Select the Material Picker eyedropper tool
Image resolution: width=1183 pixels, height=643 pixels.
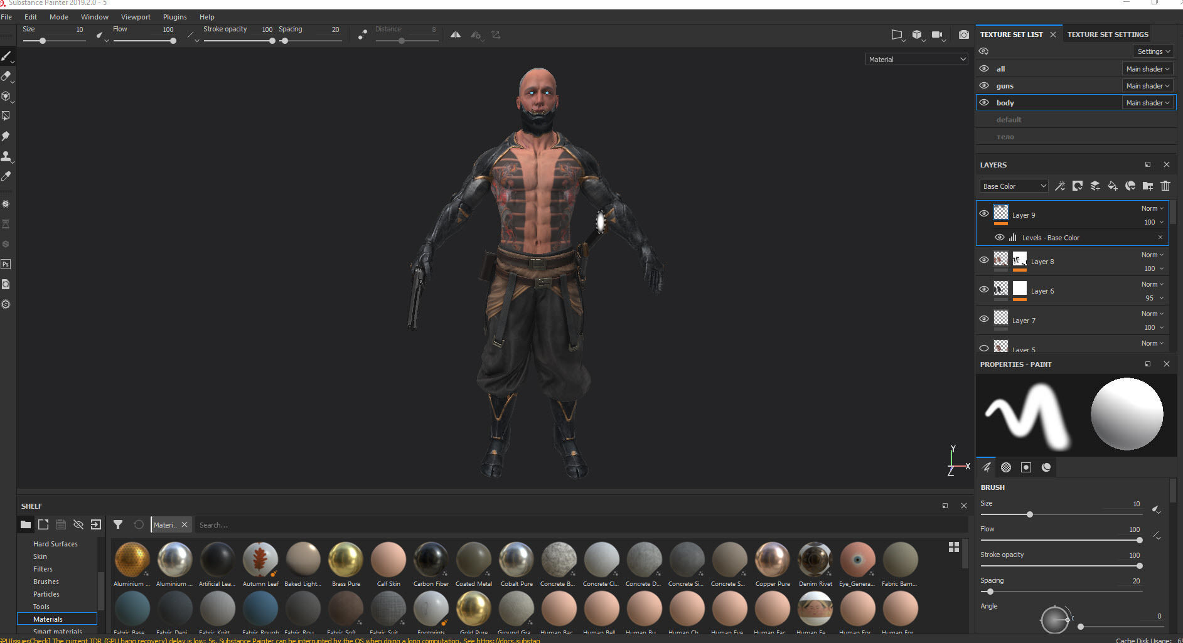[6, 176]
